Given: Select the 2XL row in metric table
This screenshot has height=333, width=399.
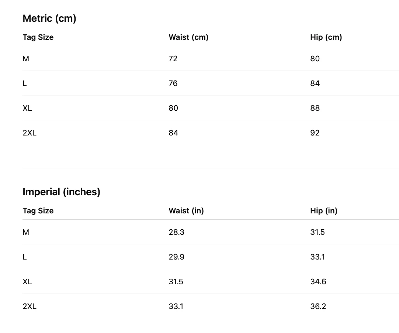Looking at the screenshot, I should pyautogui.click(x=211, y=133).
